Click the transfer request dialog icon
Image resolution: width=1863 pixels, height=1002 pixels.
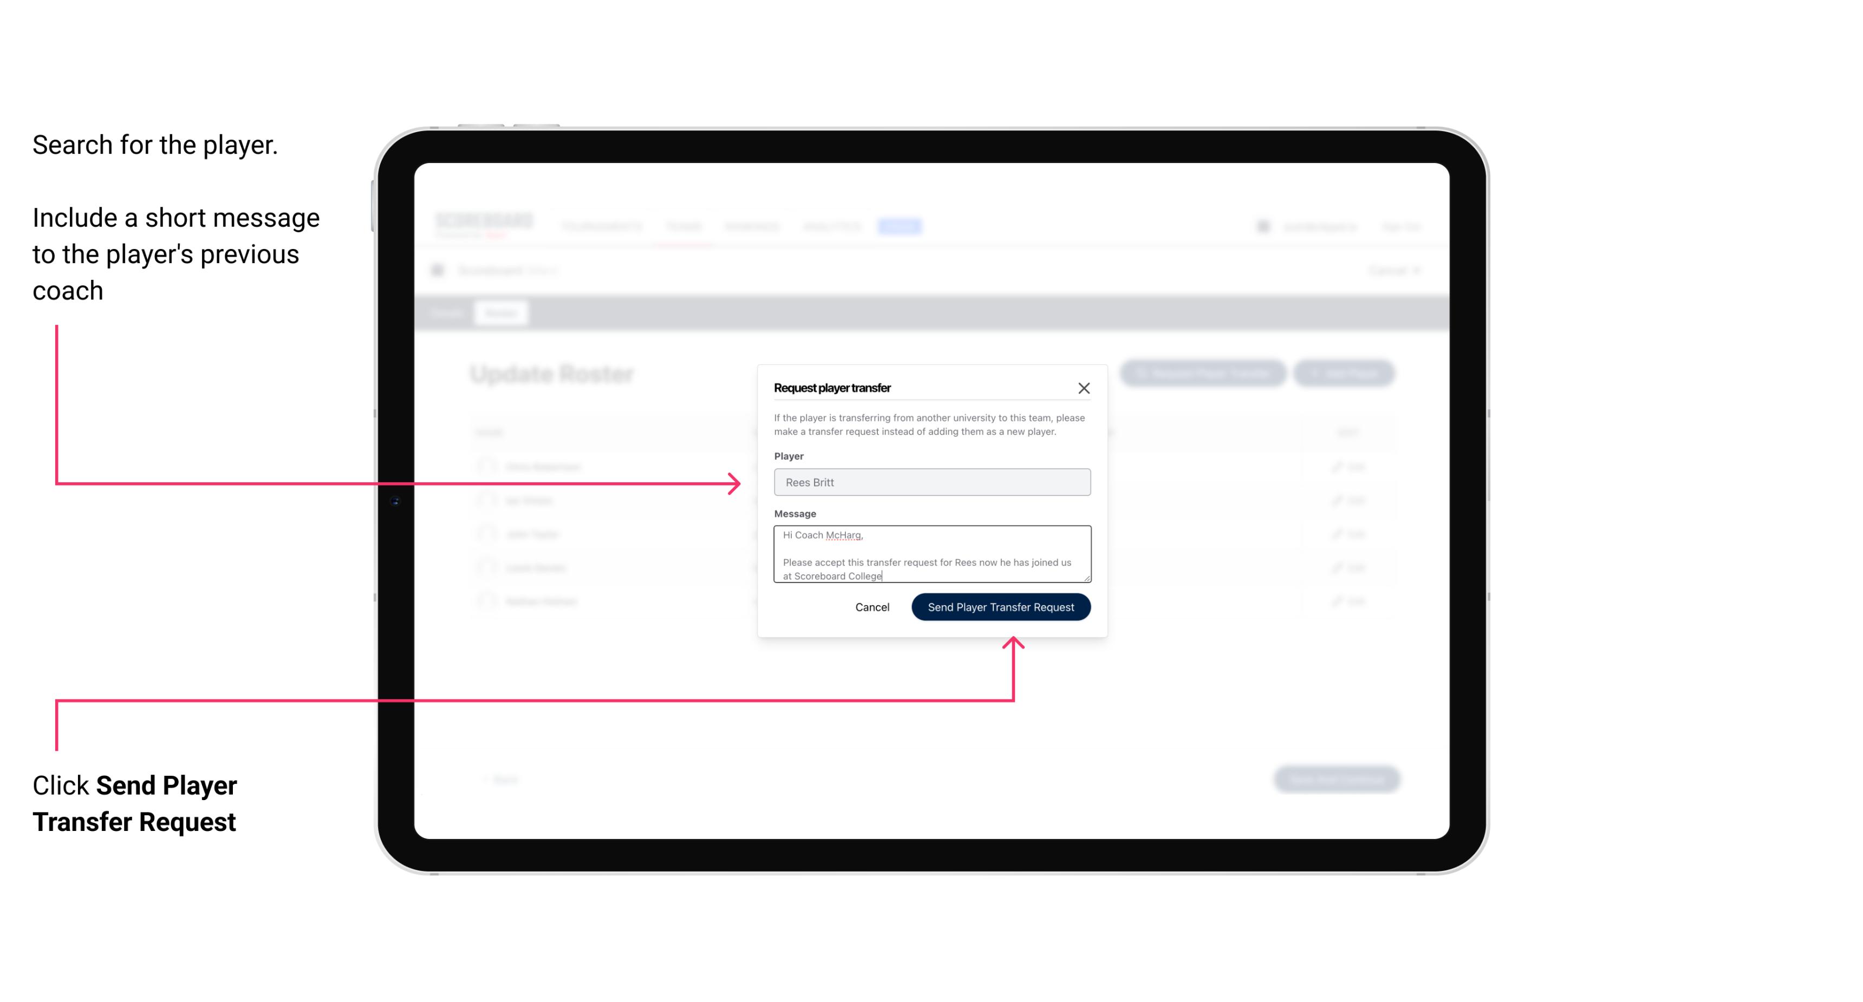[1084, 388]
